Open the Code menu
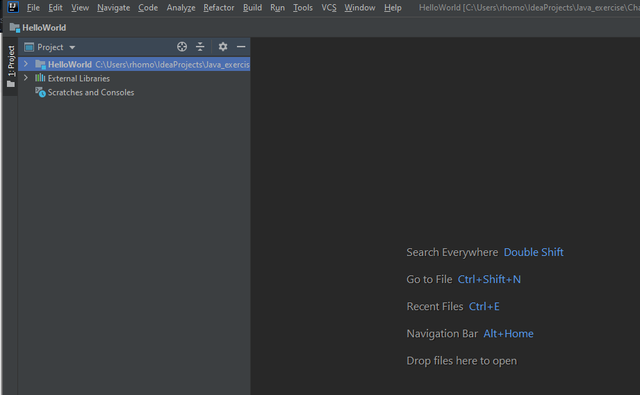 click(x=148, y=8)
